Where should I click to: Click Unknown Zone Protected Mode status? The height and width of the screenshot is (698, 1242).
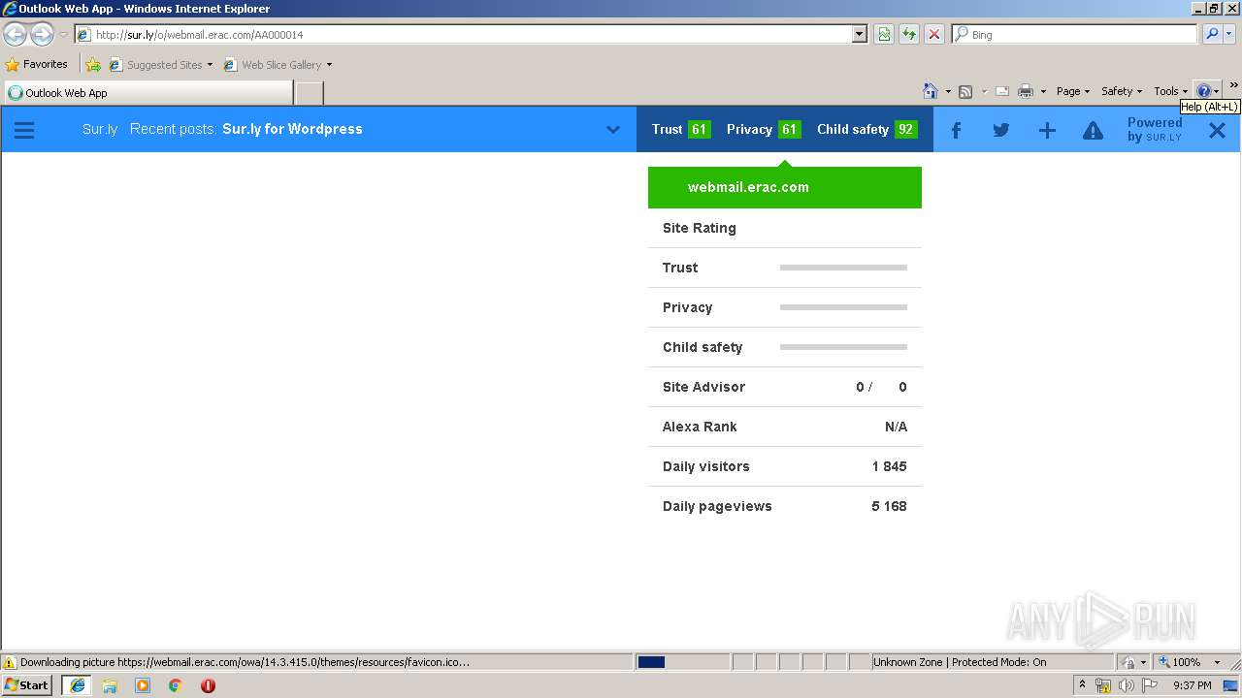[960, 662]
